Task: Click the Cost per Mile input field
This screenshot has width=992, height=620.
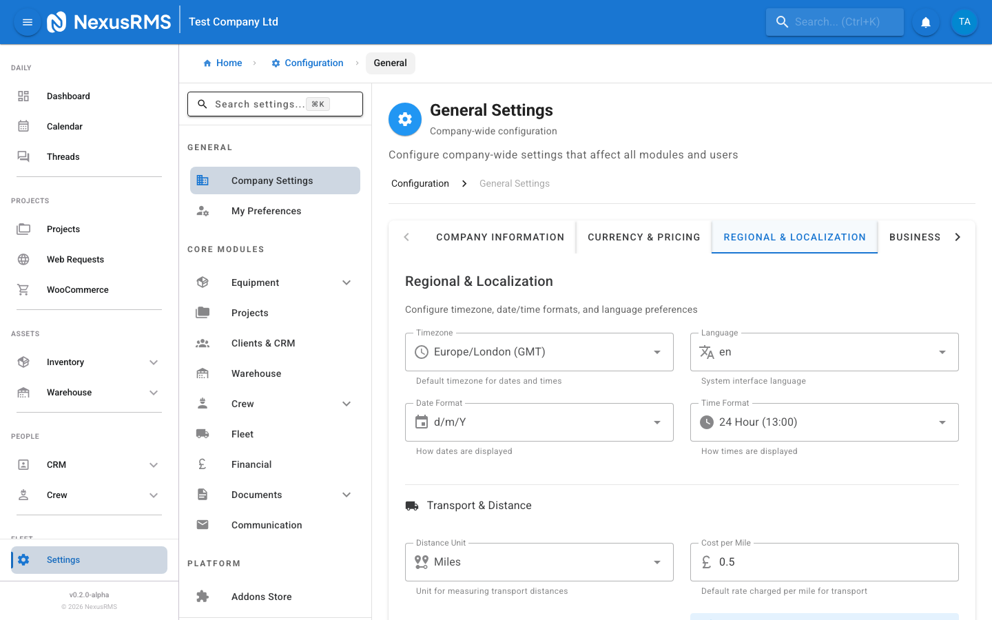Action: (x=824, y=561)
